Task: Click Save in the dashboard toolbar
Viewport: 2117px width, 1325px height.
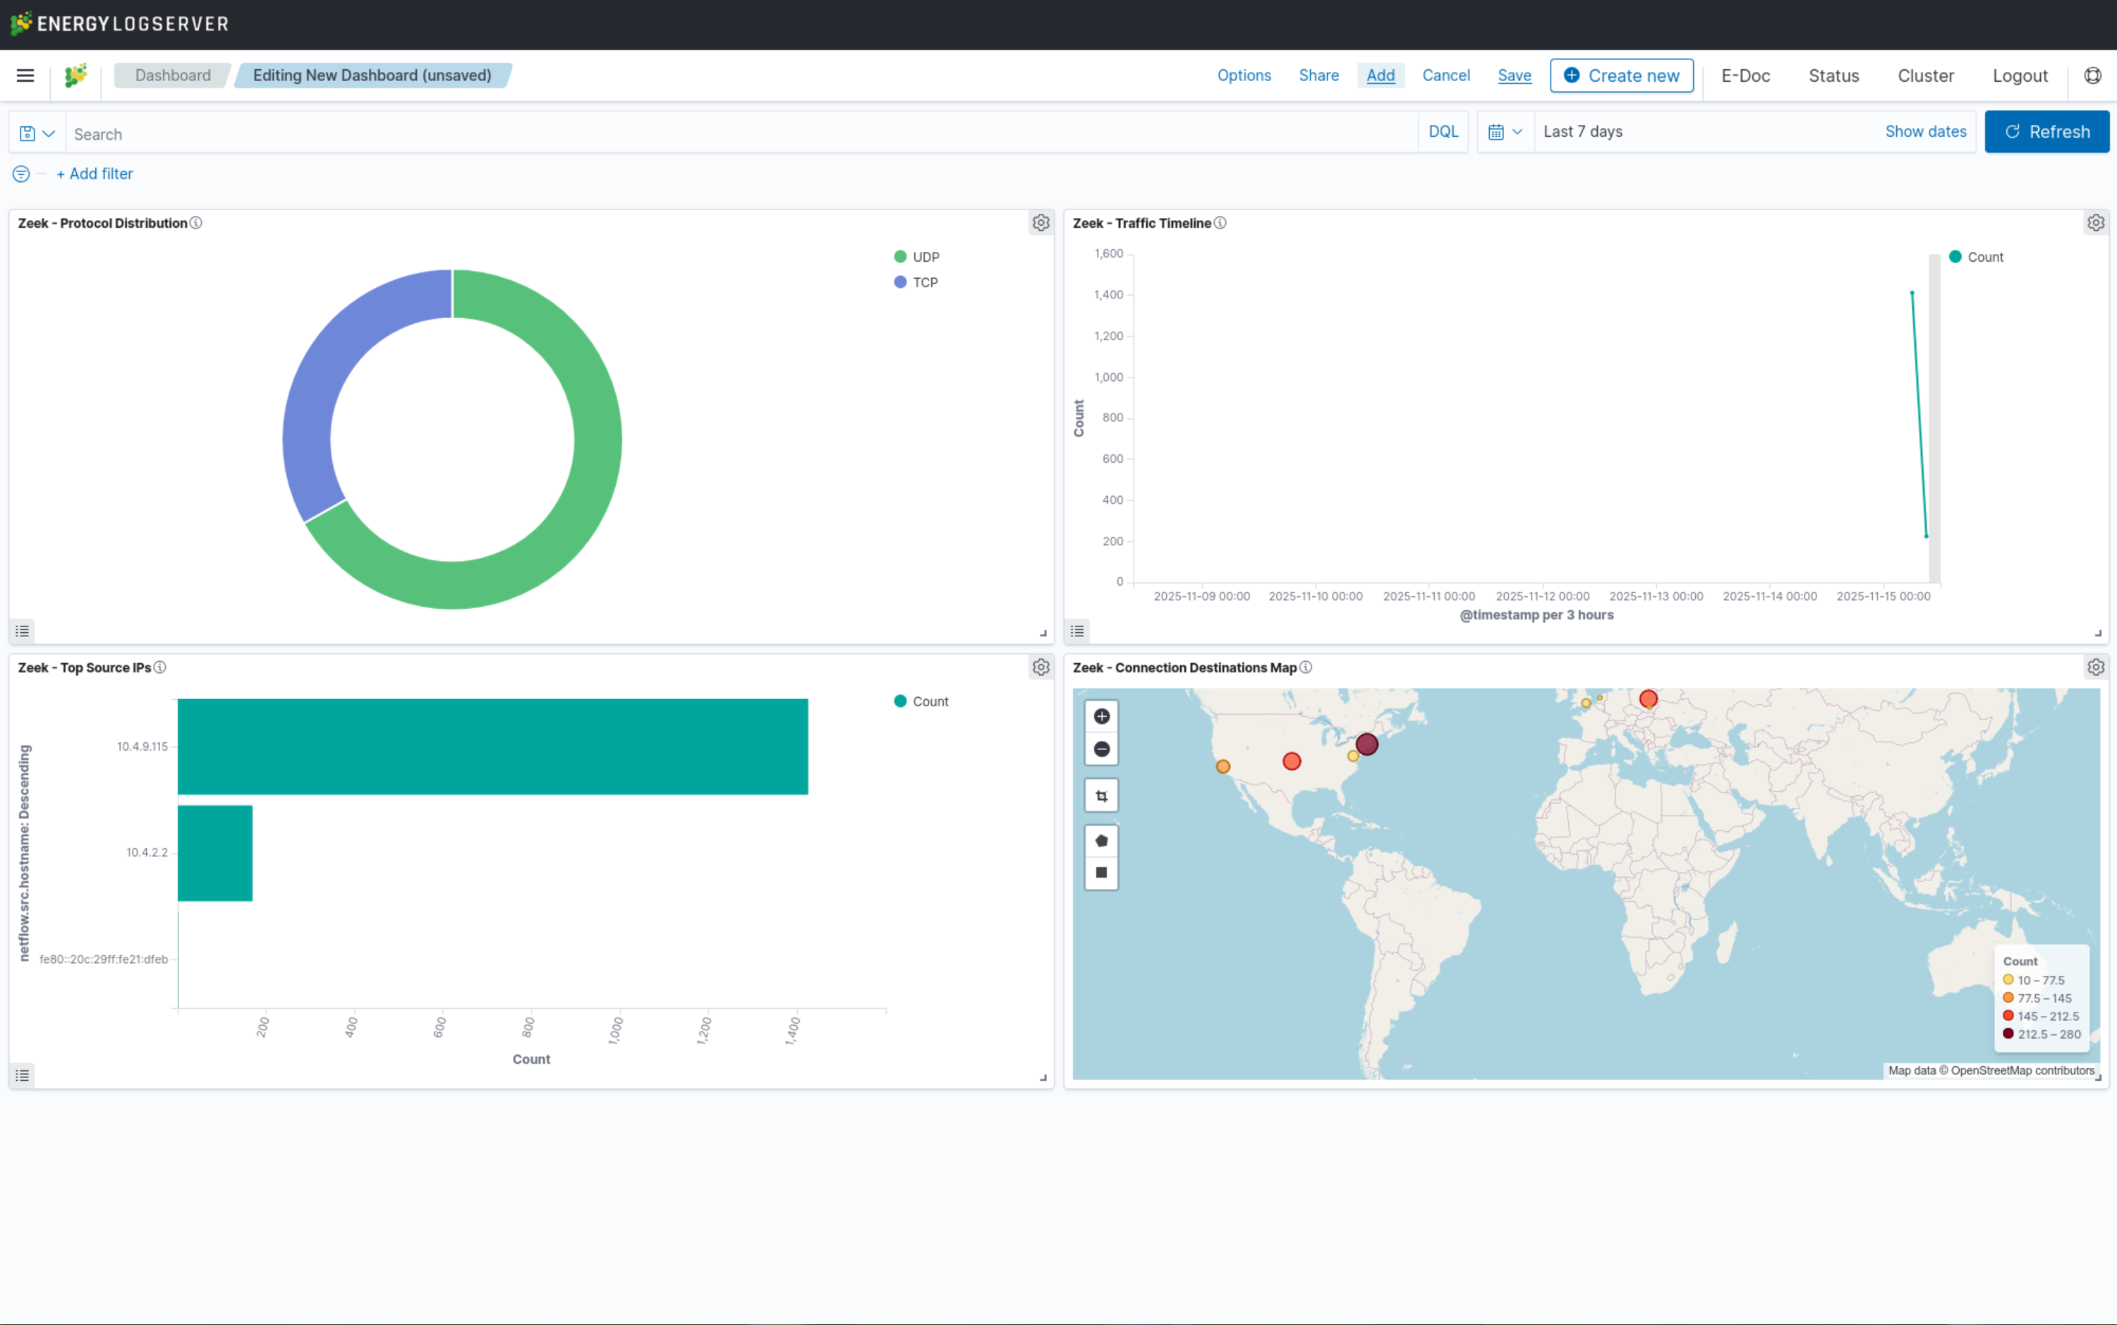Action: (x=1514, y=75)
